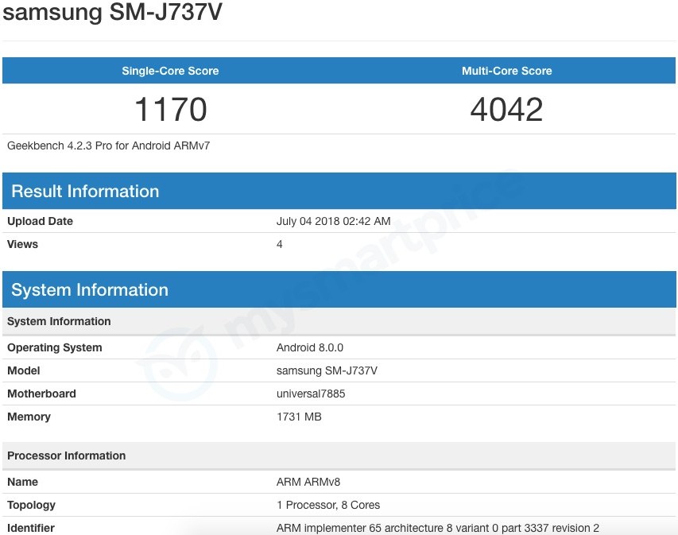Screen dimensions: 678x535
Task: Select the memory value '1731 MB'
Action: pos(299,417)
